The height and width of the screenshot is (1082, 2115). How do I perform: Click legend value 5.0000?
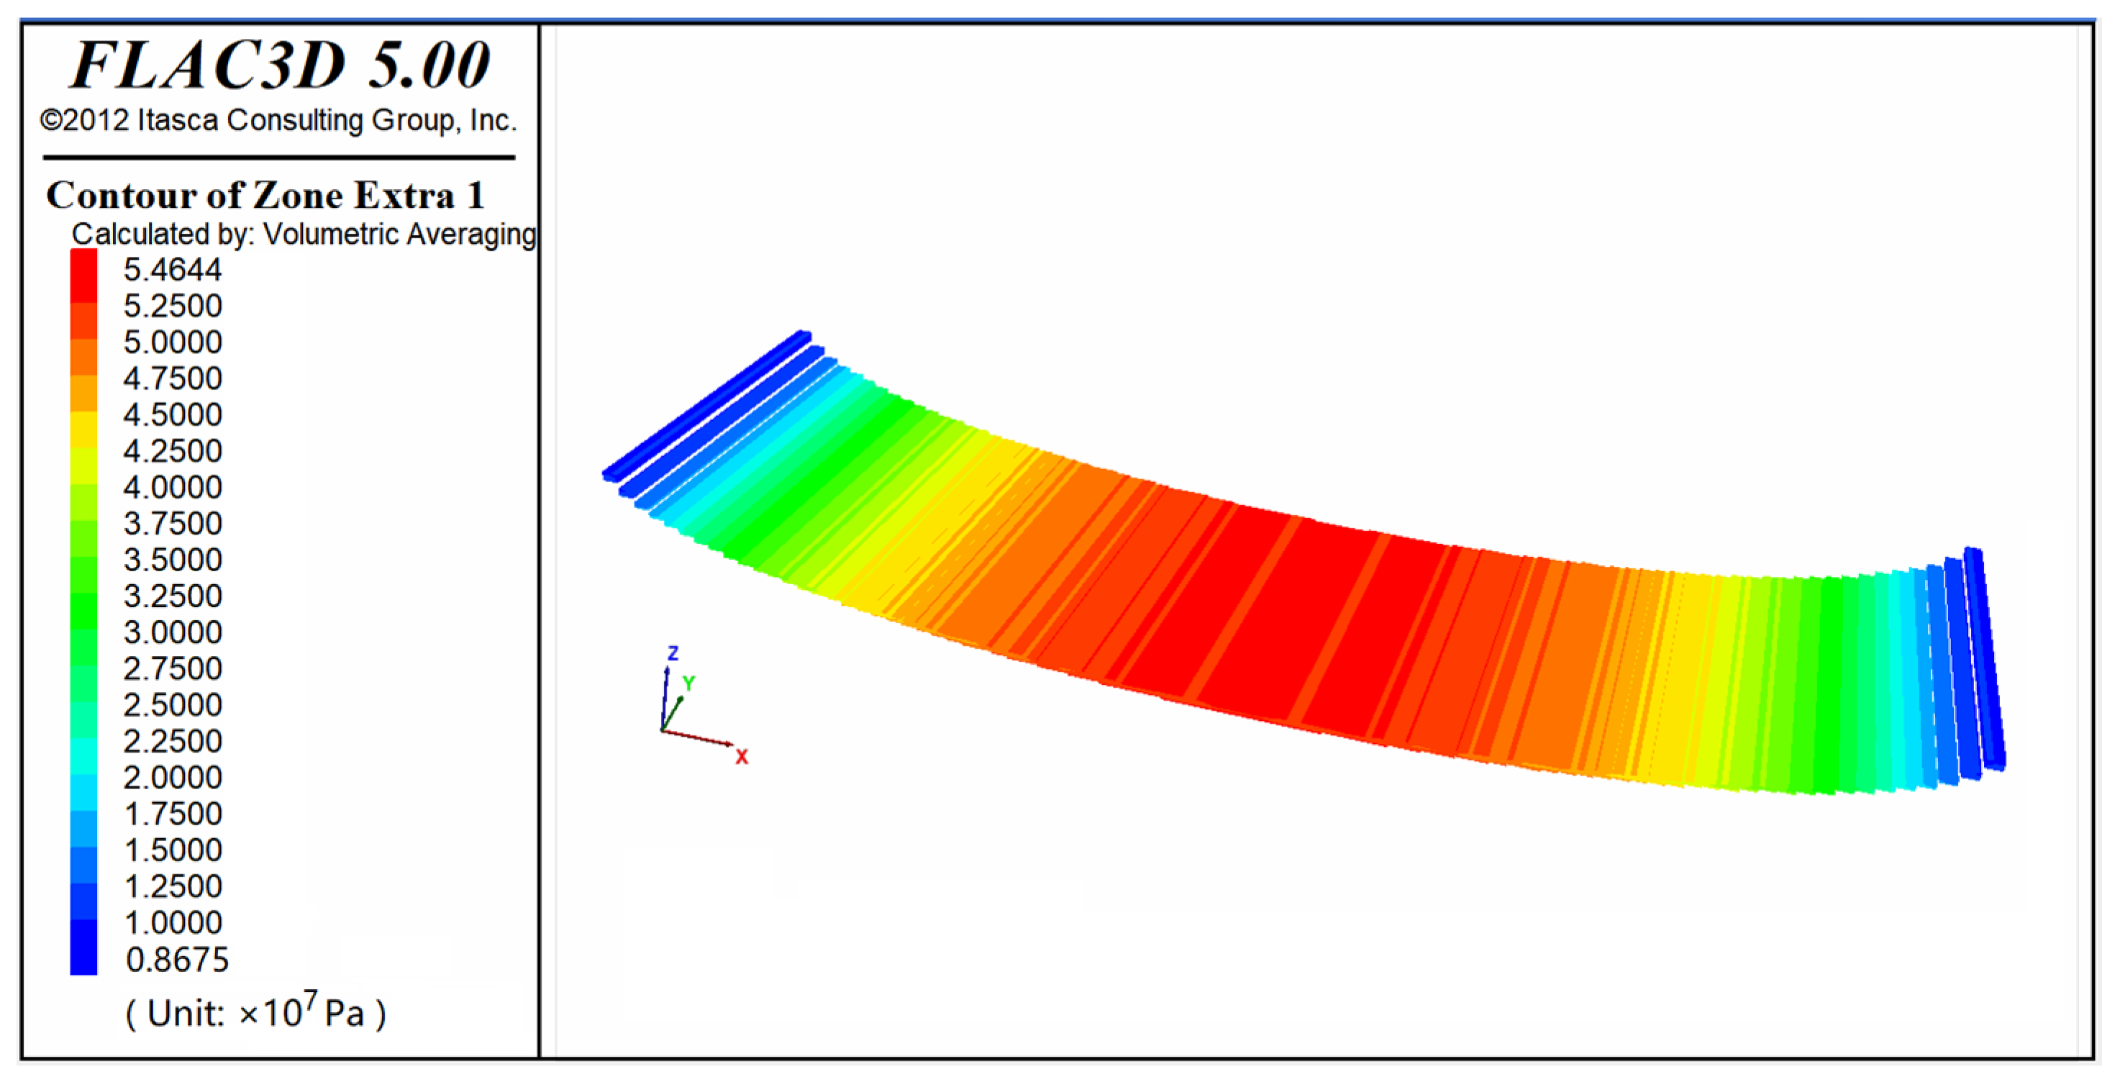click(x=173, y=342)
